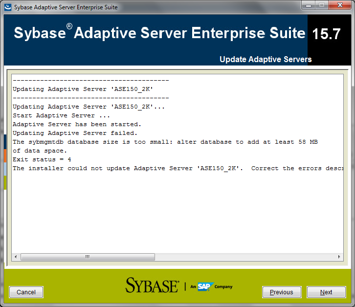Click the 'sybmgmtdb database size is too small' line
The width and height of the screenshot is (355, 307).
point(165,142)
